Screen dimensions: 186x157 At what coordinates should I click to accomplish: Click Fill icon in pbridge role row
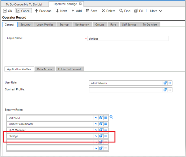click(101, 136)
